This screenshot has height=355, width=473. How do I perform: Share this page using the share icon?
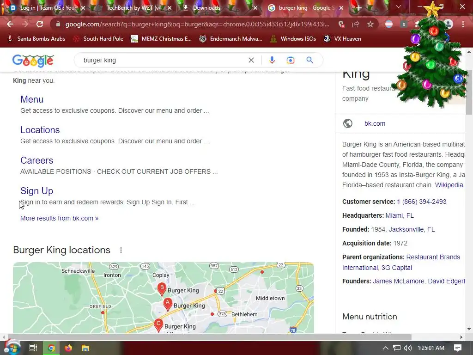coord(356,24)
